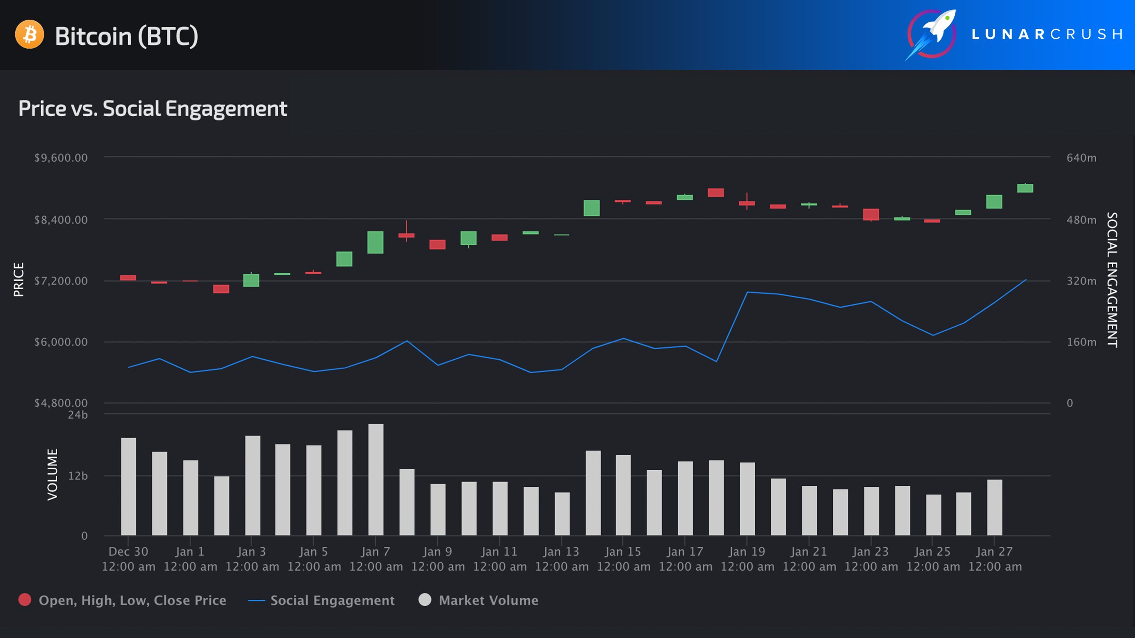The image size is (1135, 638).
Task: Click the Jan 17 date axis label
Action: (685, 559)
